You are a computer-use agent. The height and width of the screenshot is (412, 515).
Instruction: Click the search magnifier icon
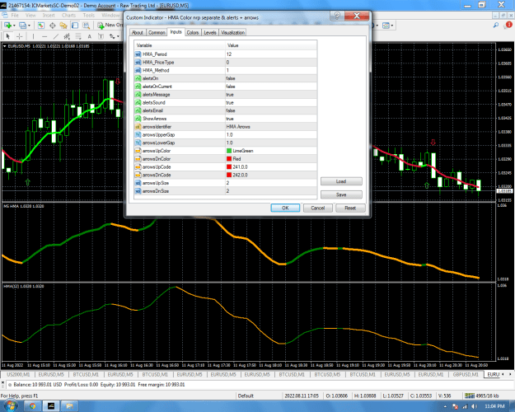coord(495,25)
